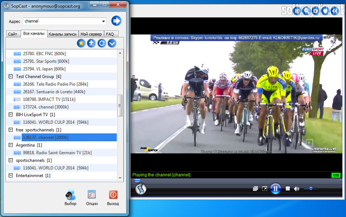Click the square window icon above the video
The image size is (346, 217).
(297, 11)
